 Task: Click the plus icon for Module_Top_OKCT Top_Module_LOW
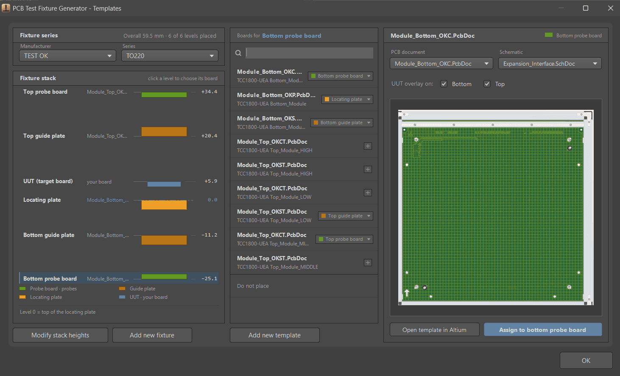(x=368, y=193)
